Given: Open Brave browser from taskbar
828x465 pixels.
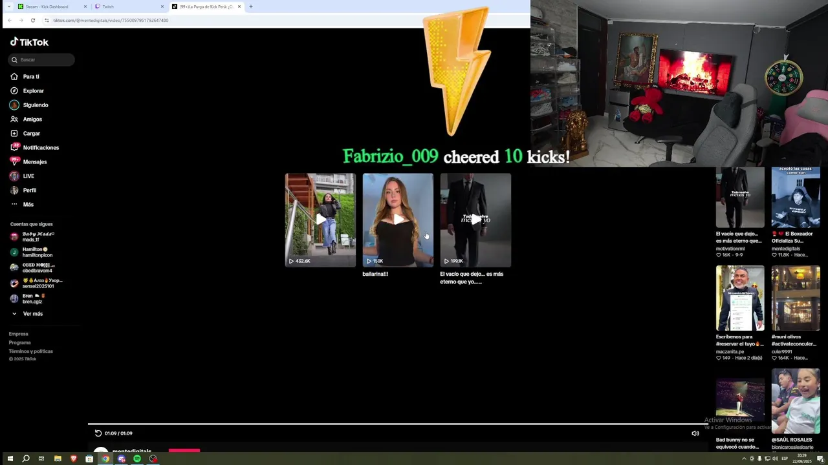Looking at the screenshot, I should [x=74, y=459].
